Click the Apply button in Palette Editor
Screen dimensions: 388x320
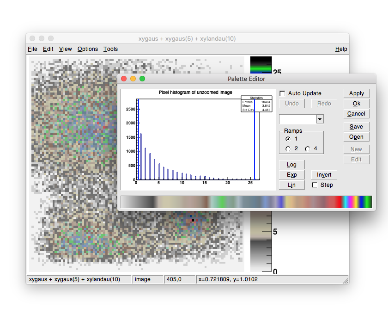(x=356, y=93)
